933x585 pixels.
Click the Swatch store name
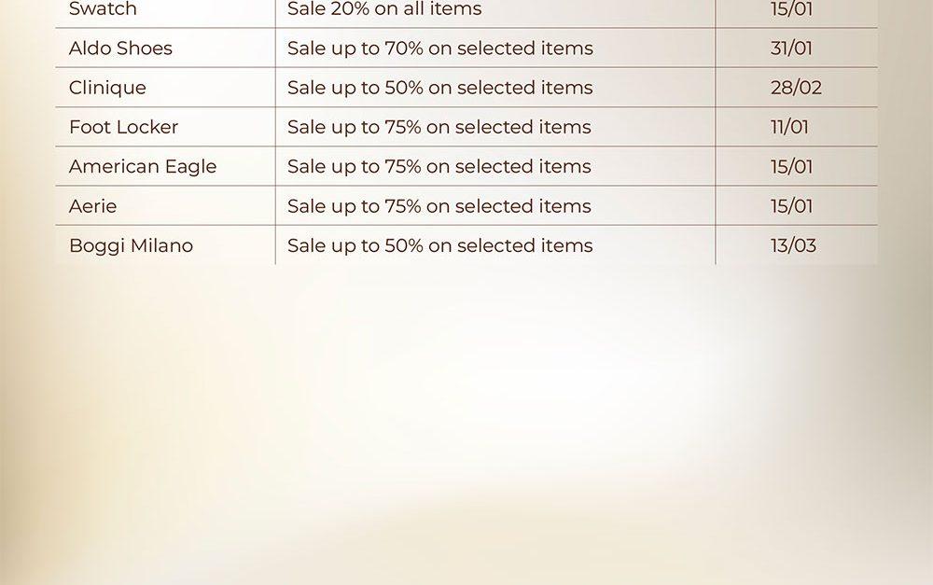click(103, 9)
